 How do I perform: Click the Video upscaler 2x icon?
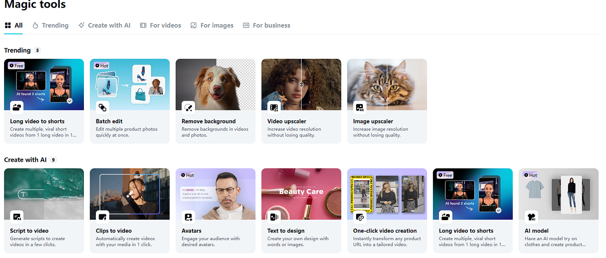pos(274,107)
